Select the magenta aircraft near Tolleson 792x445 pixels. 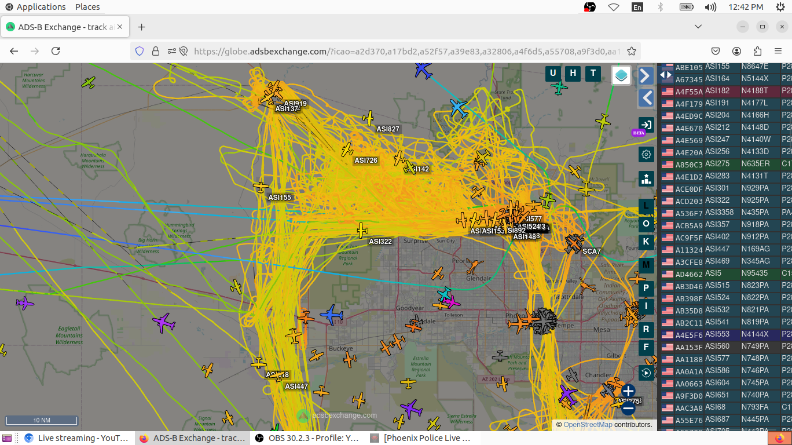pos(453,302)
